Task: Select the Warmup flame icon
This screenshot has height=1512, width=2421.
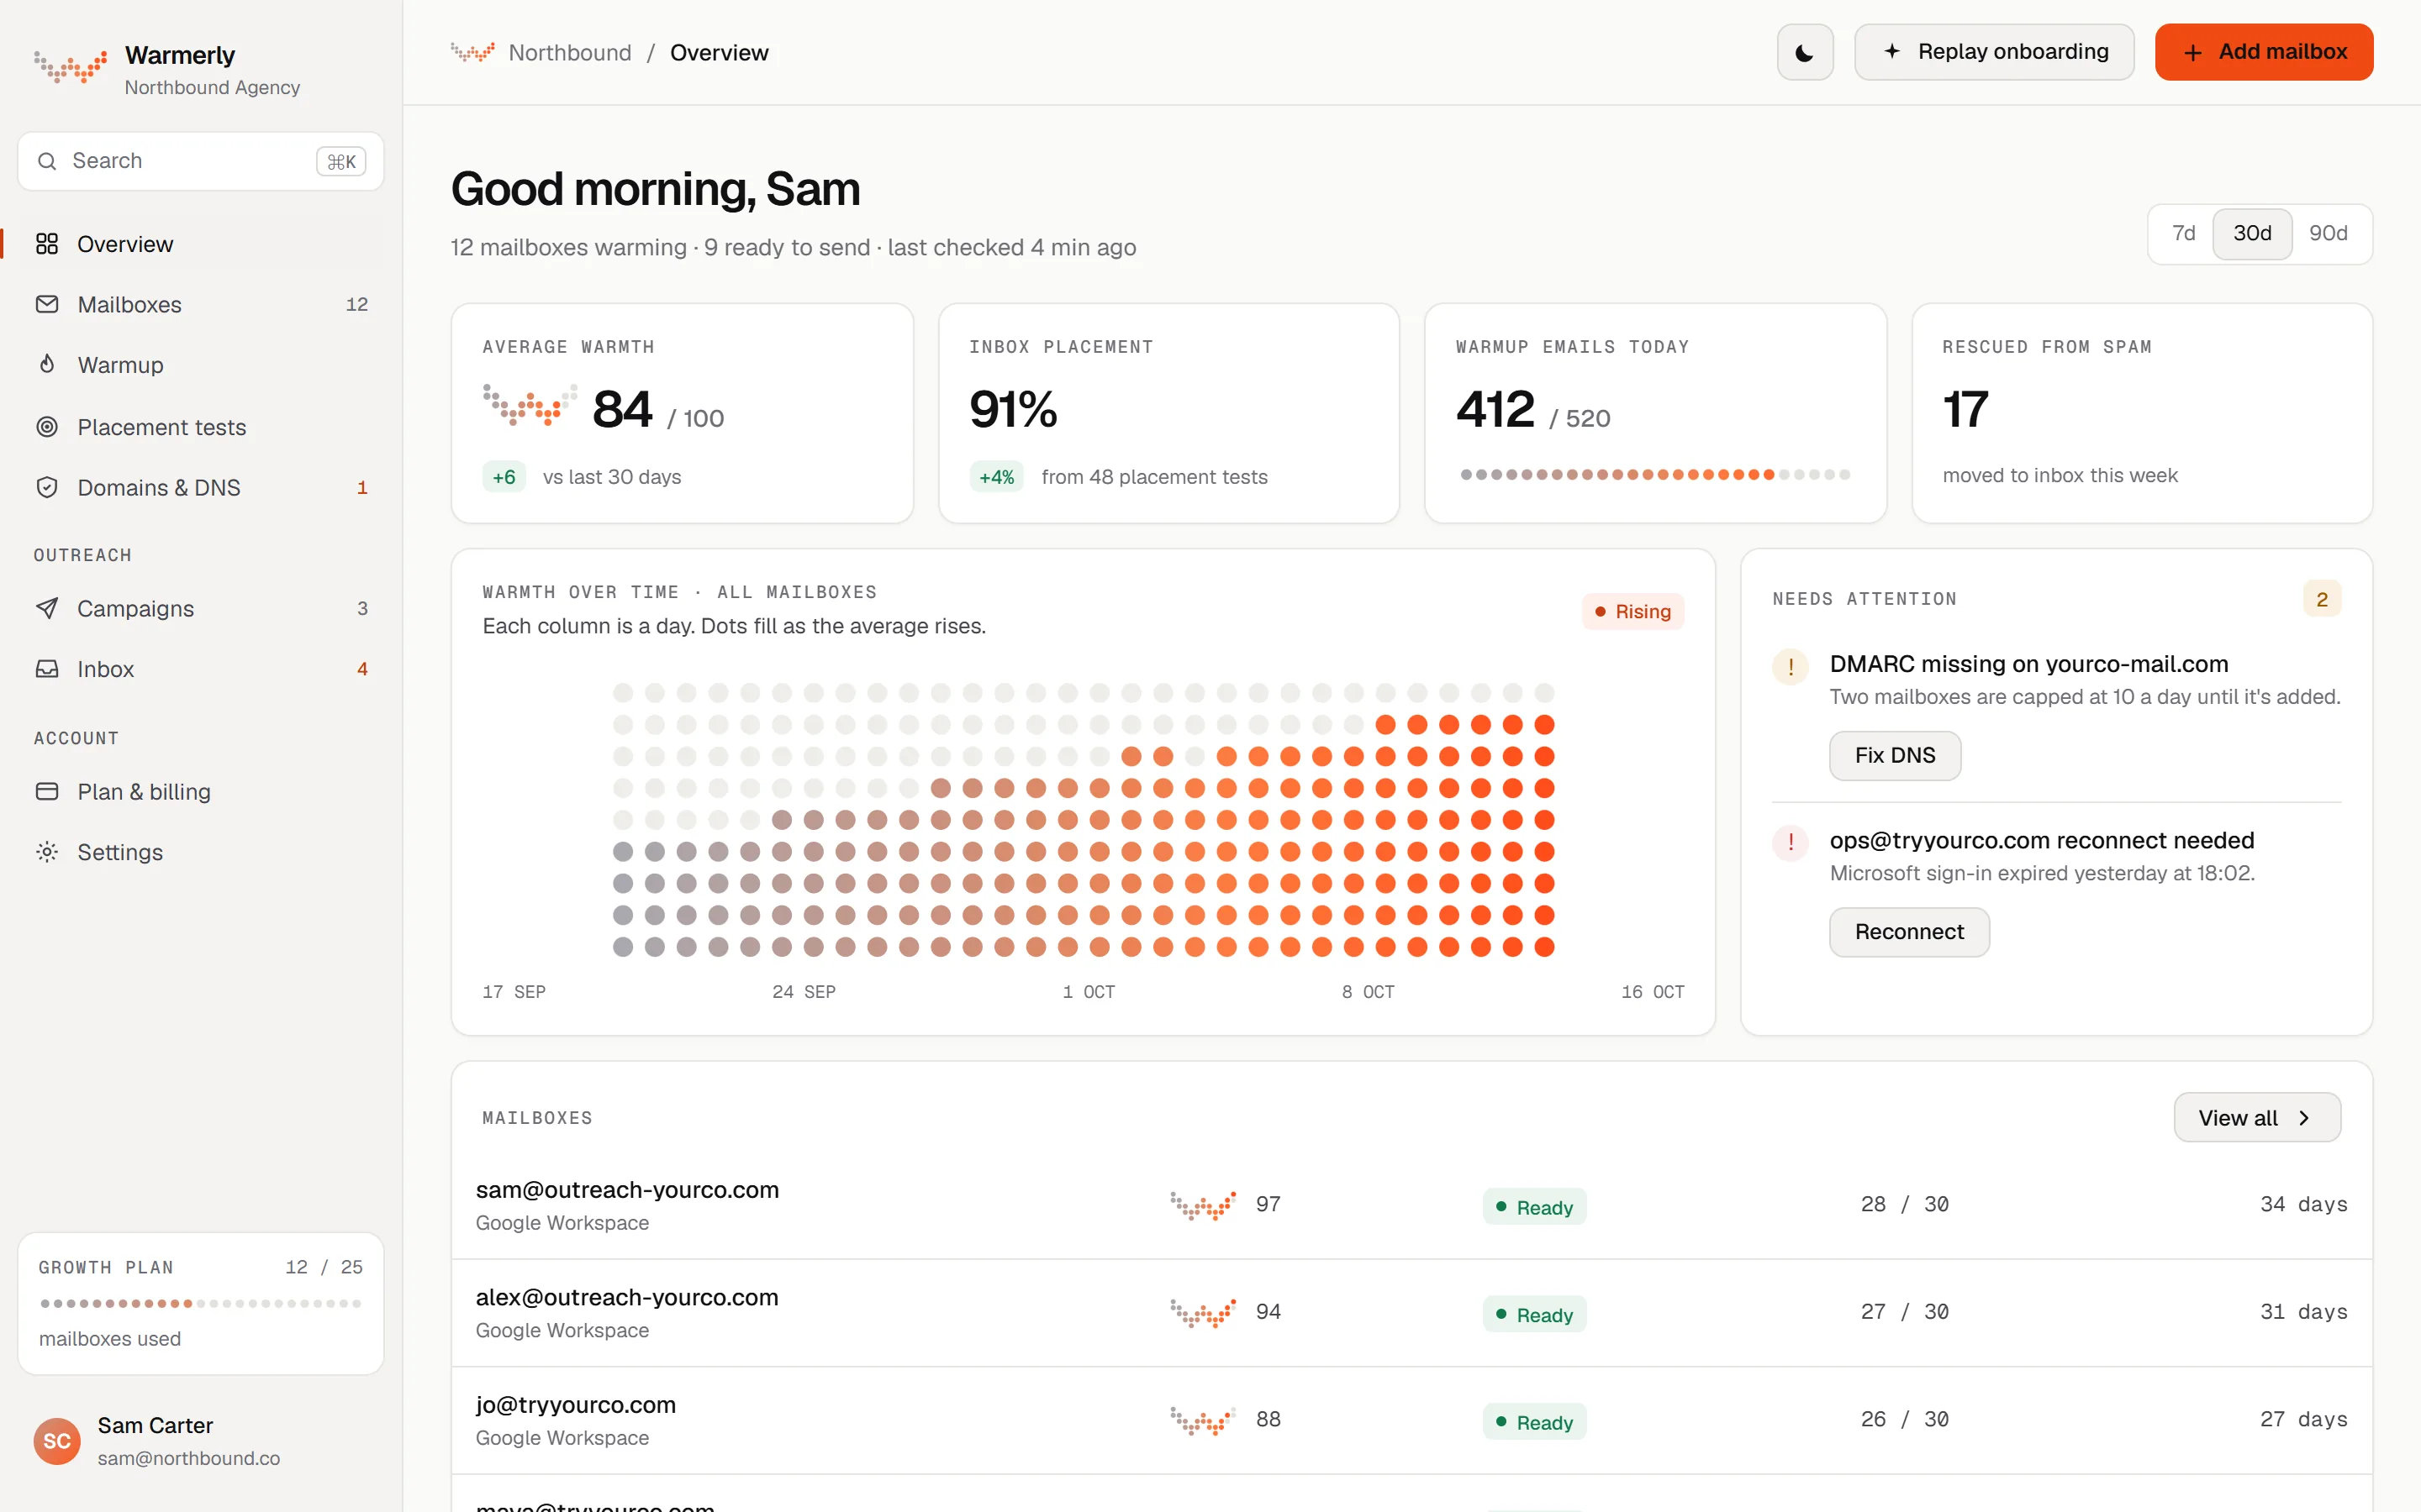Action: click(47, 364)
